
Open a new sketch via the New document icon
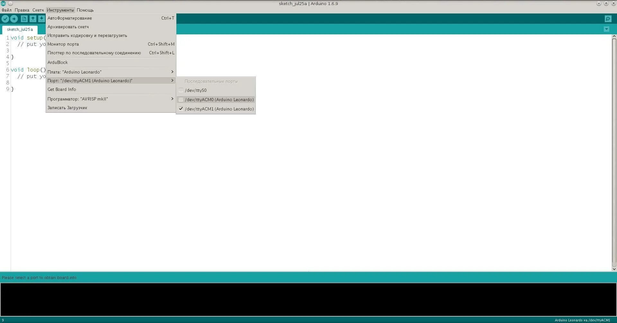[x=24, y=19]
